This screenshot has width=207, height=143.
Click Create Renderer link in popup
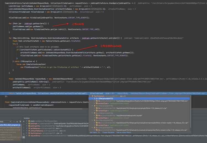click(x=108, y=133)
